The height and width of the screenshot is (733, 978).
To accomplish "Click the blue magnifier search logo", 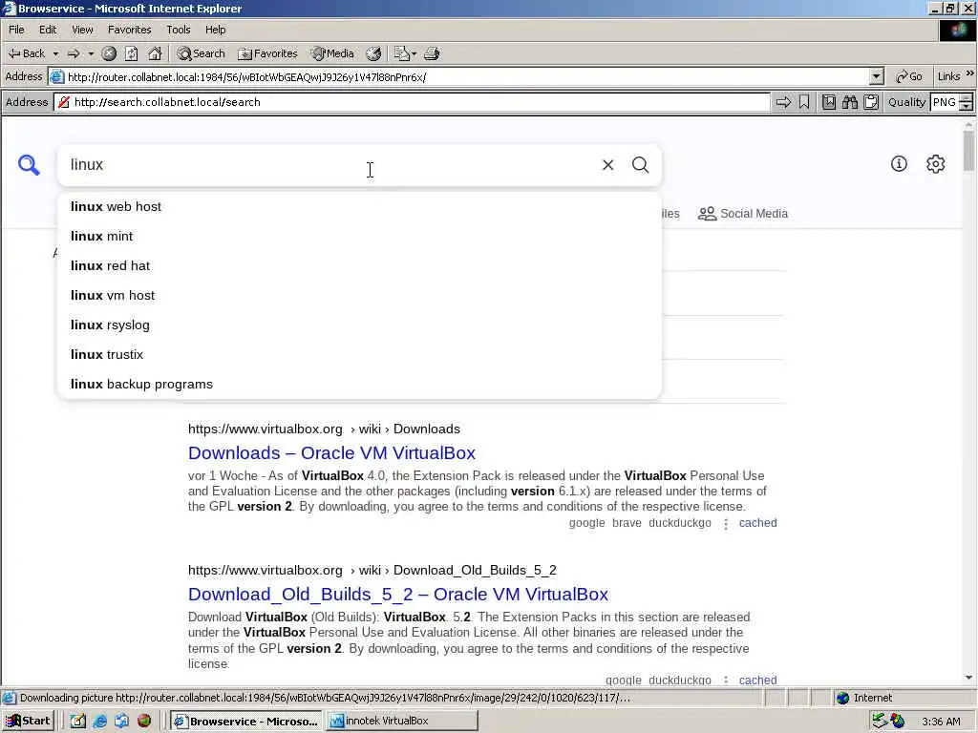I will click(29, 164).
